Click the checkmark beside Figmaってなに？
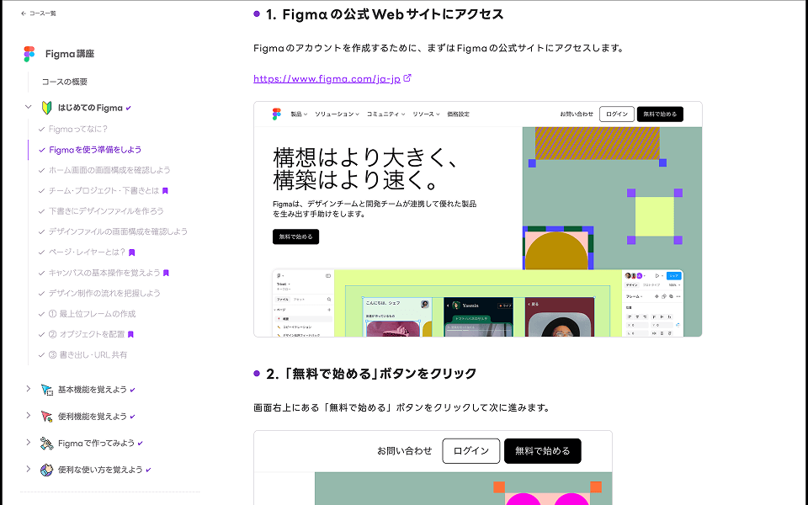 pos(42,129)
